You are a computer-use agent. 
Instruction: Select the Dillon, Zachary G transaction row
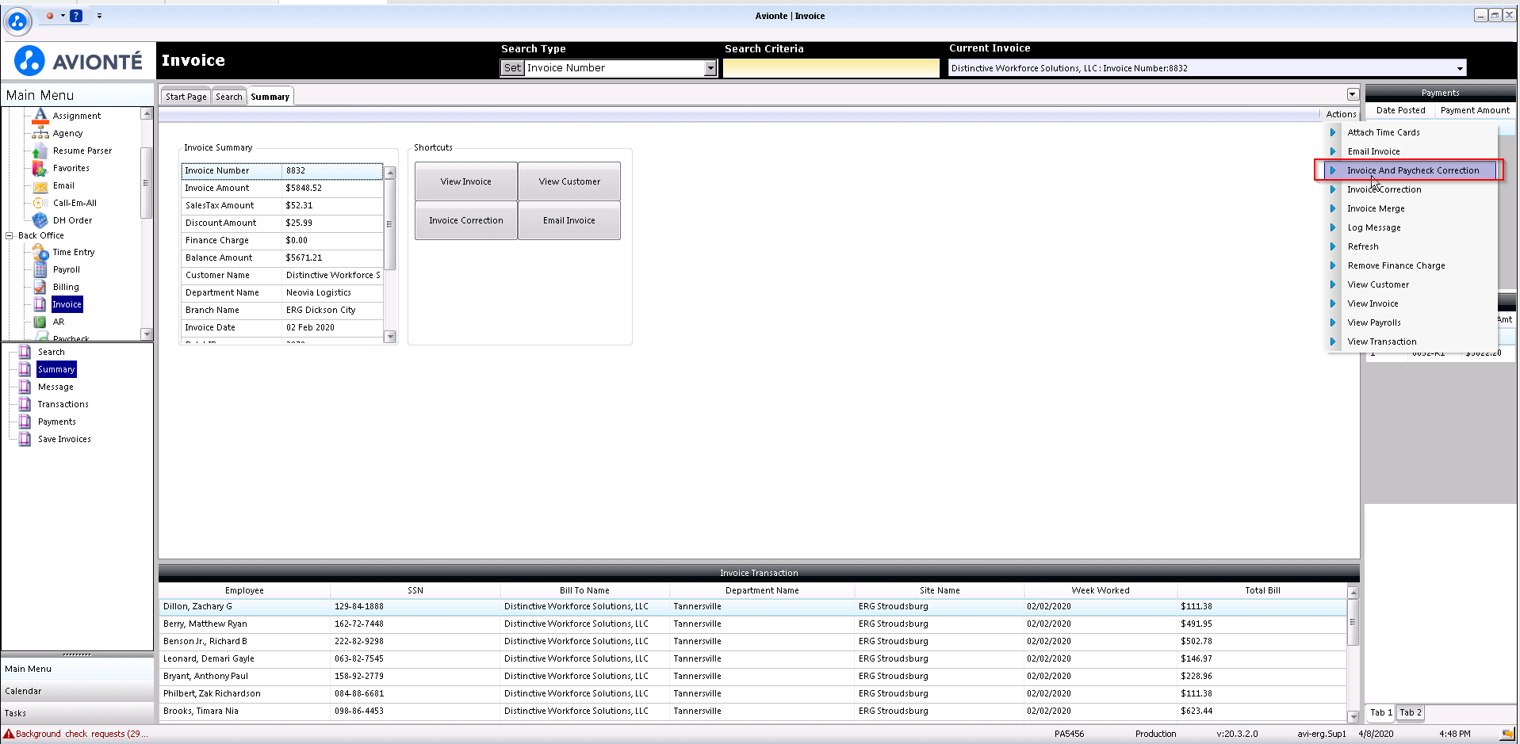[x=752, y=606]
